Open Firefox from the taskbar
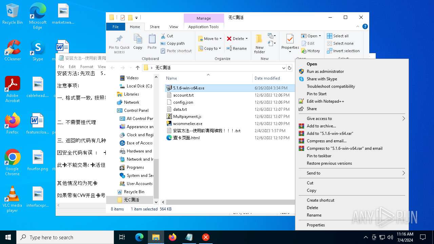This screenshot has width=434, height=244. [173, 237]
